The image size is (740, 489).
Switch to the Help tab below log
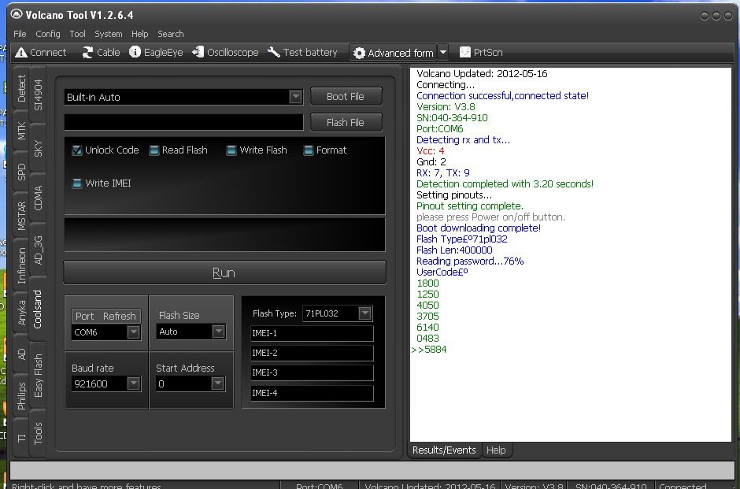(496, 450)
